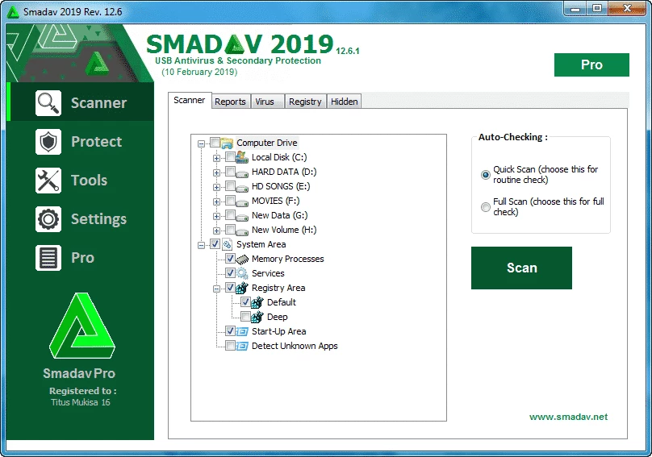This screenshot has height=457, width=652.
Task: Visit the www.smadav.net link
Action: pos(568,417)
